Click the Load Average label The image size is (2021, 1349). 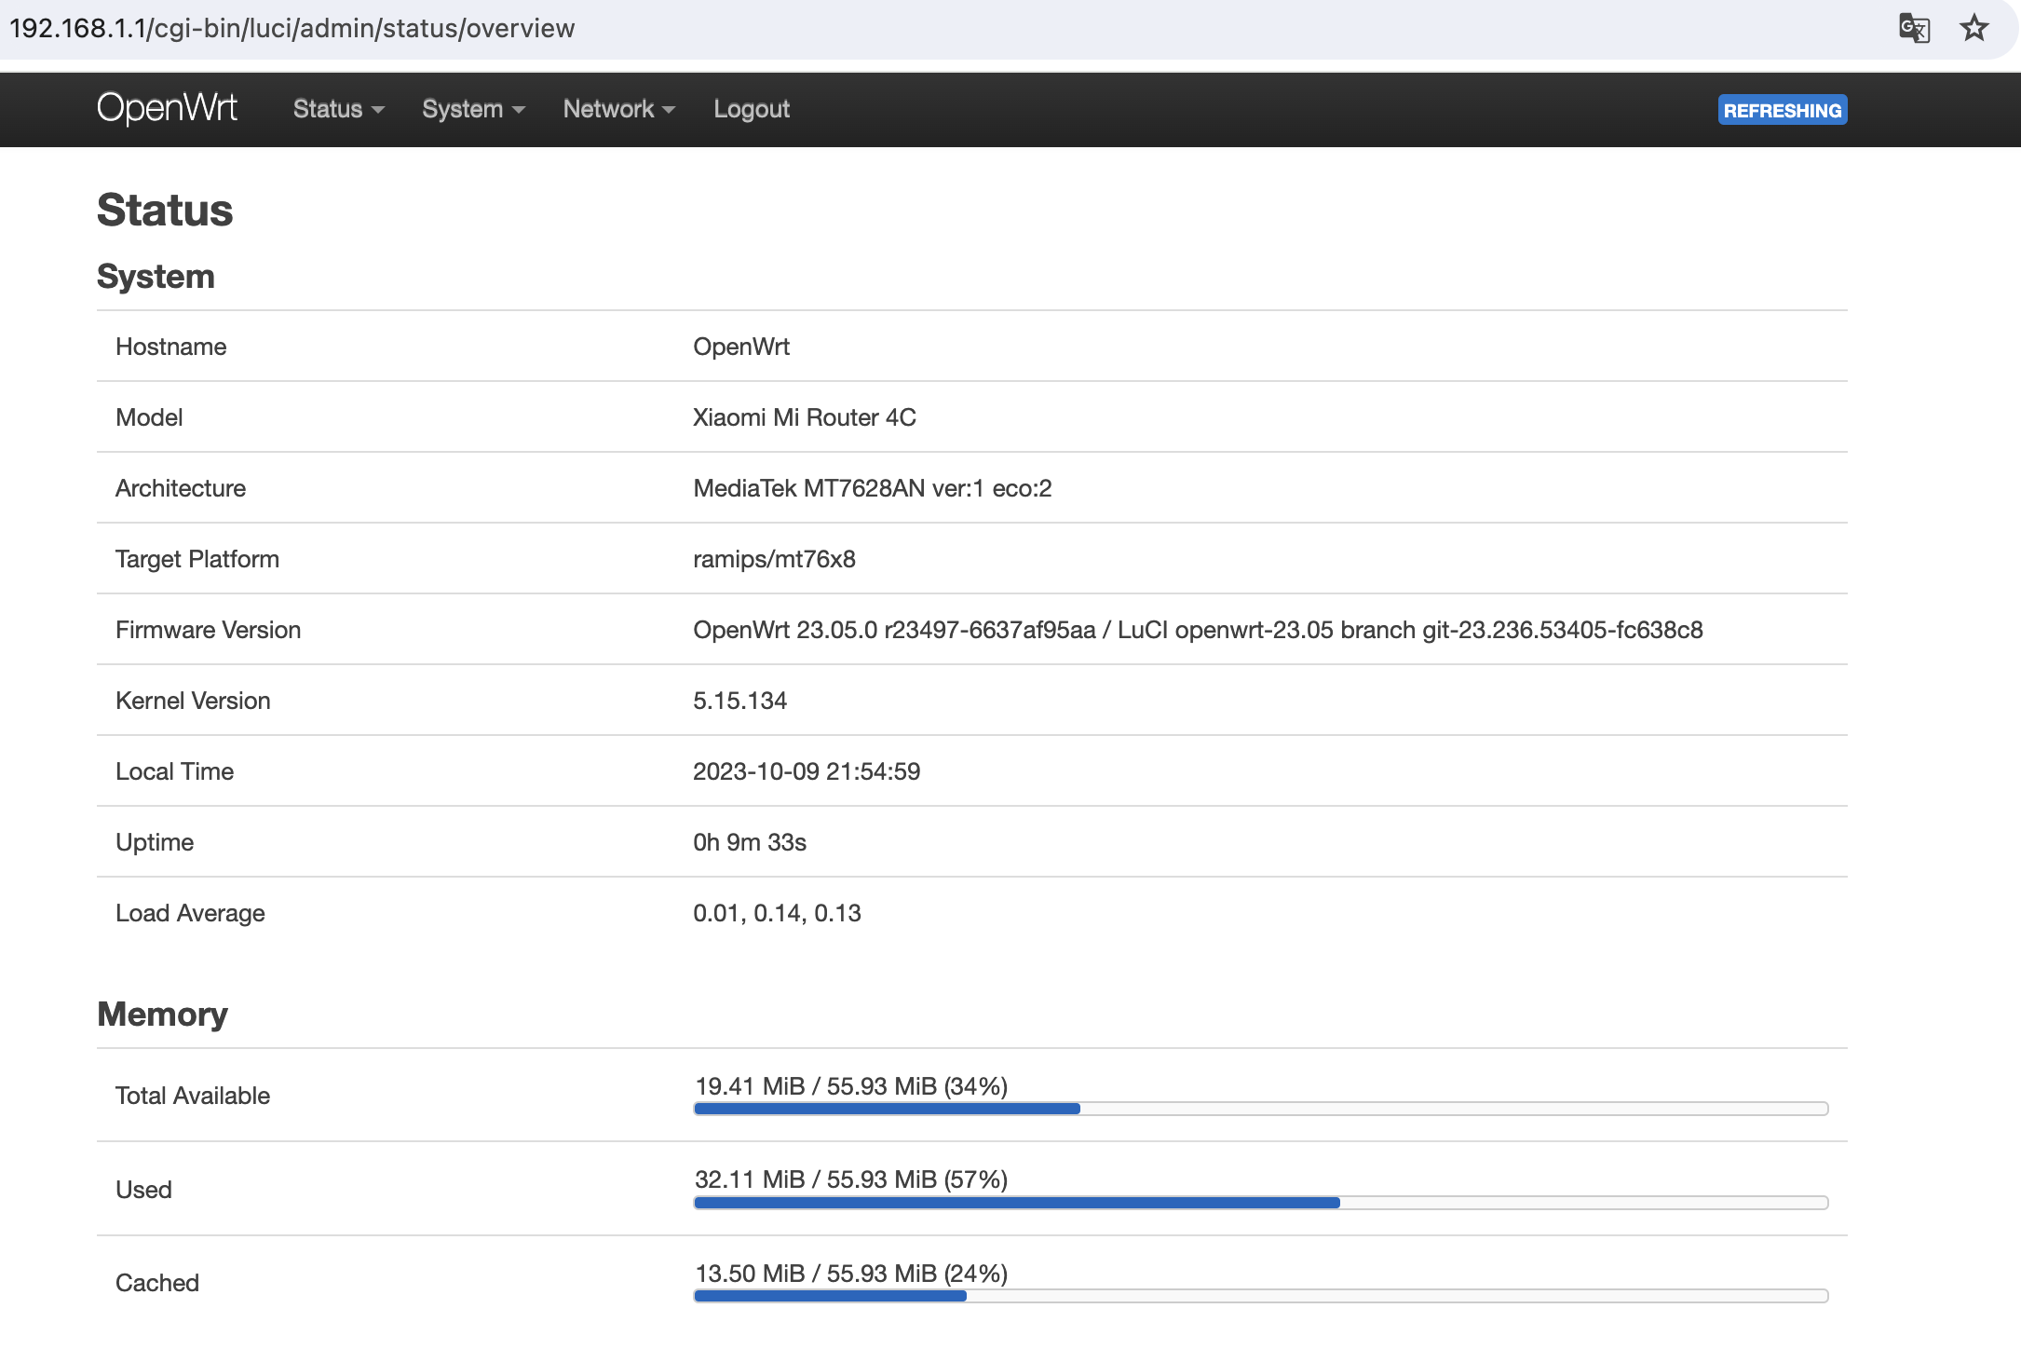coord(190,913)
